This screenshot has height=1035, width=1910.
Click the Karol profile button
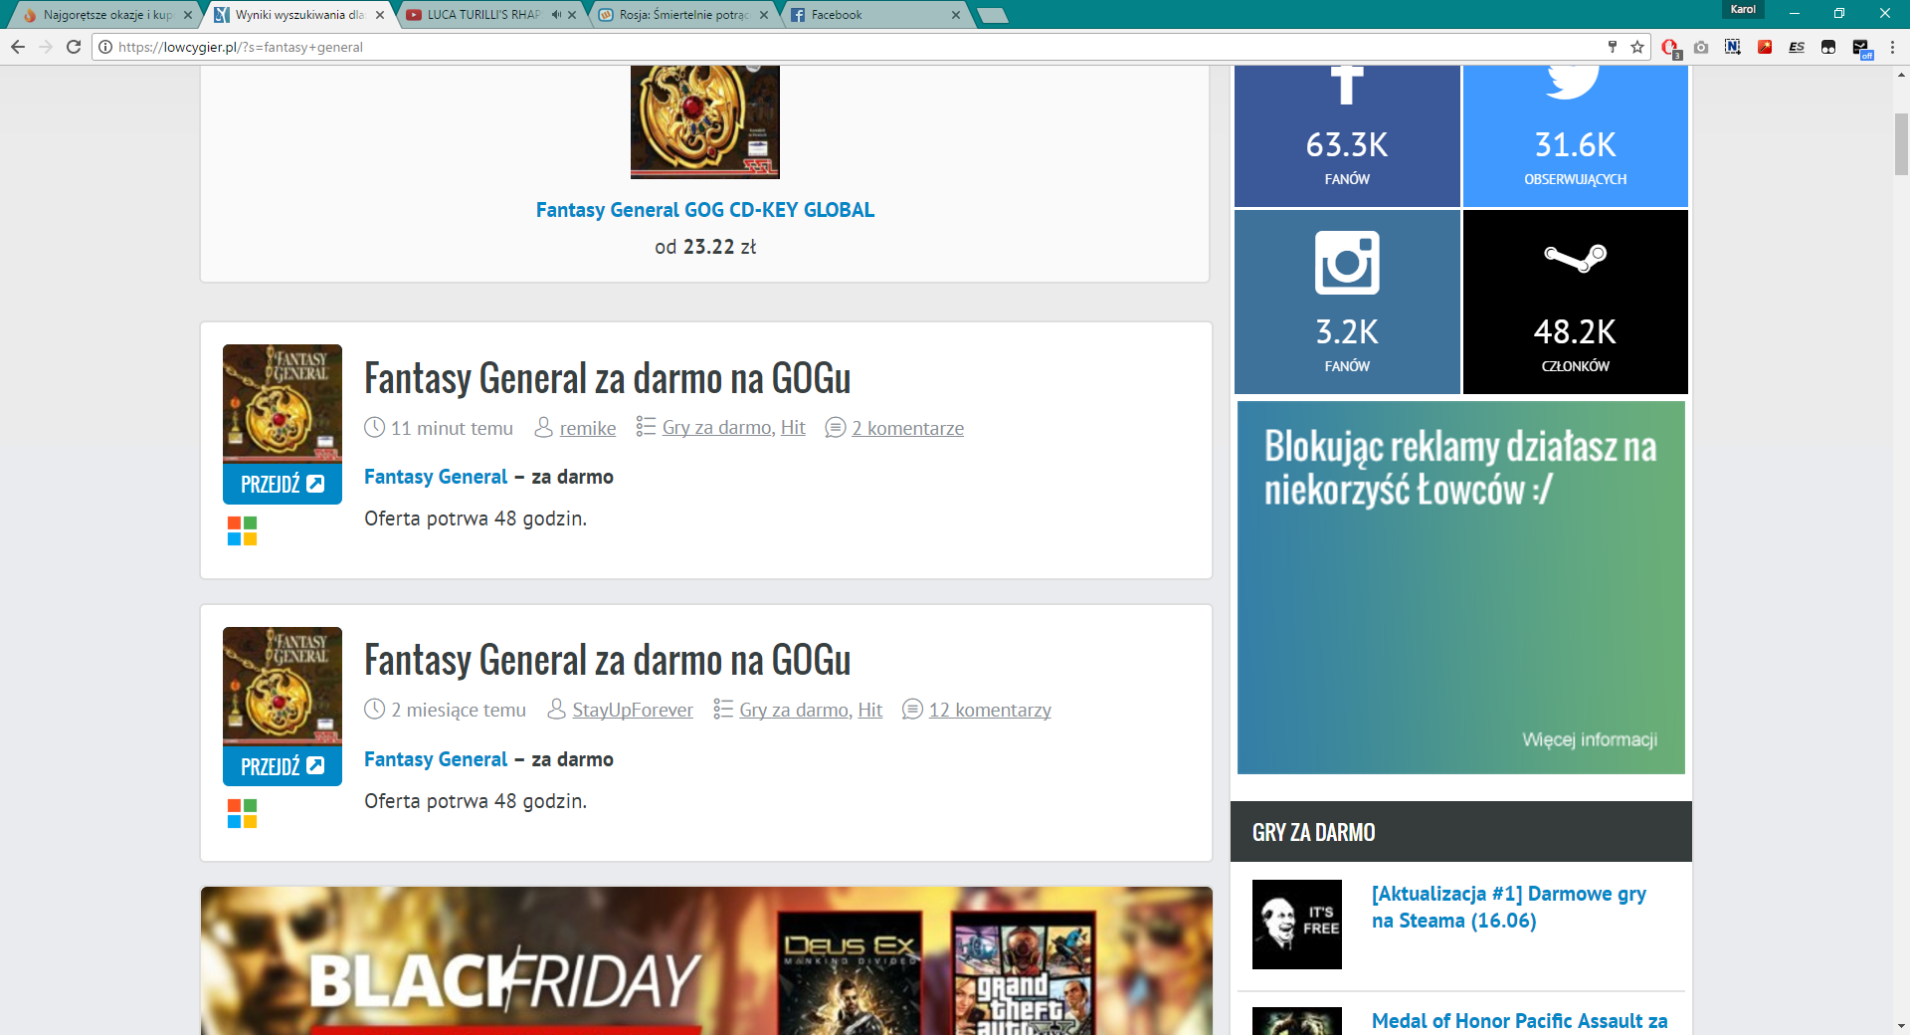1743,9
